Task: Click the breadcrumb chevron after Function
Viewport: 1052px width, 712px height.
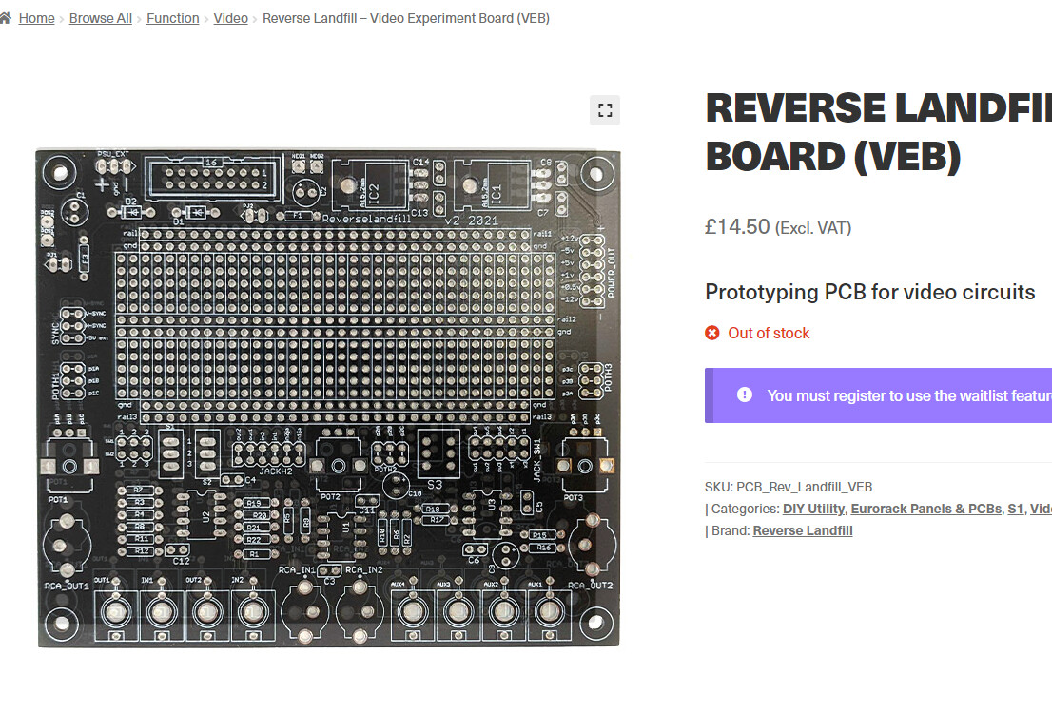Action: tap(206, 19)
